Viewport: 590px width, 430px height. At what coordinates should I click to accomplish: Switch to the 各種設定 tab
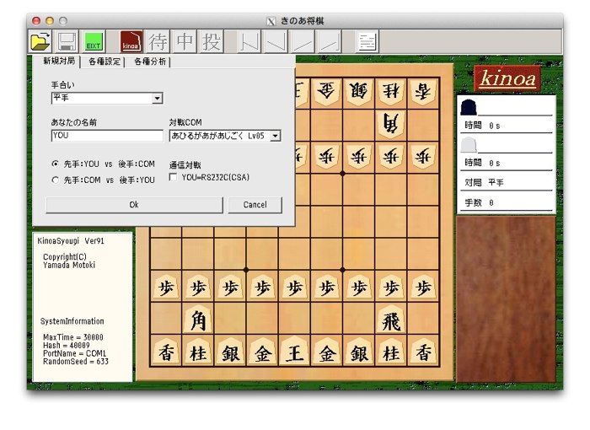point(105,62)
